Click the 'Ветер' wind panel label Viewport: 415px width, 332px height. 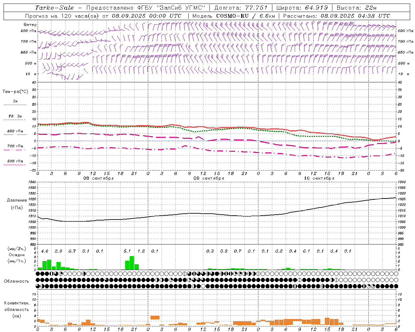coord(30,25)
